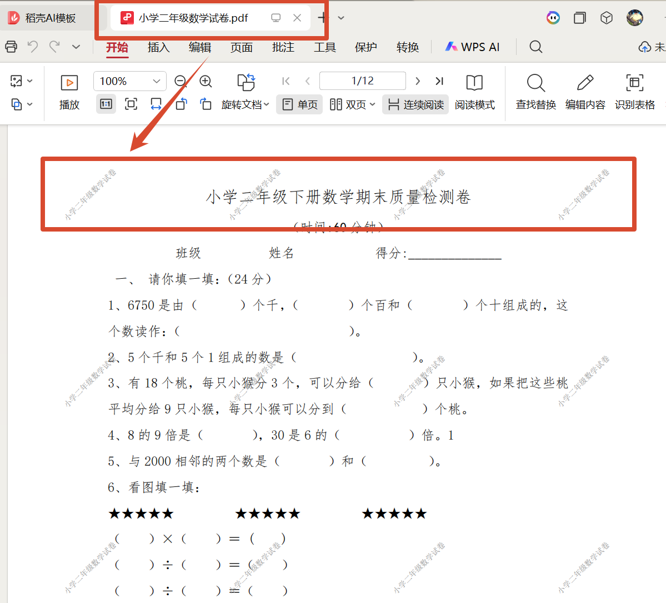Zoom out with the minus magnifier
This screenshot has height=603, width=666.
click(181, 81)
